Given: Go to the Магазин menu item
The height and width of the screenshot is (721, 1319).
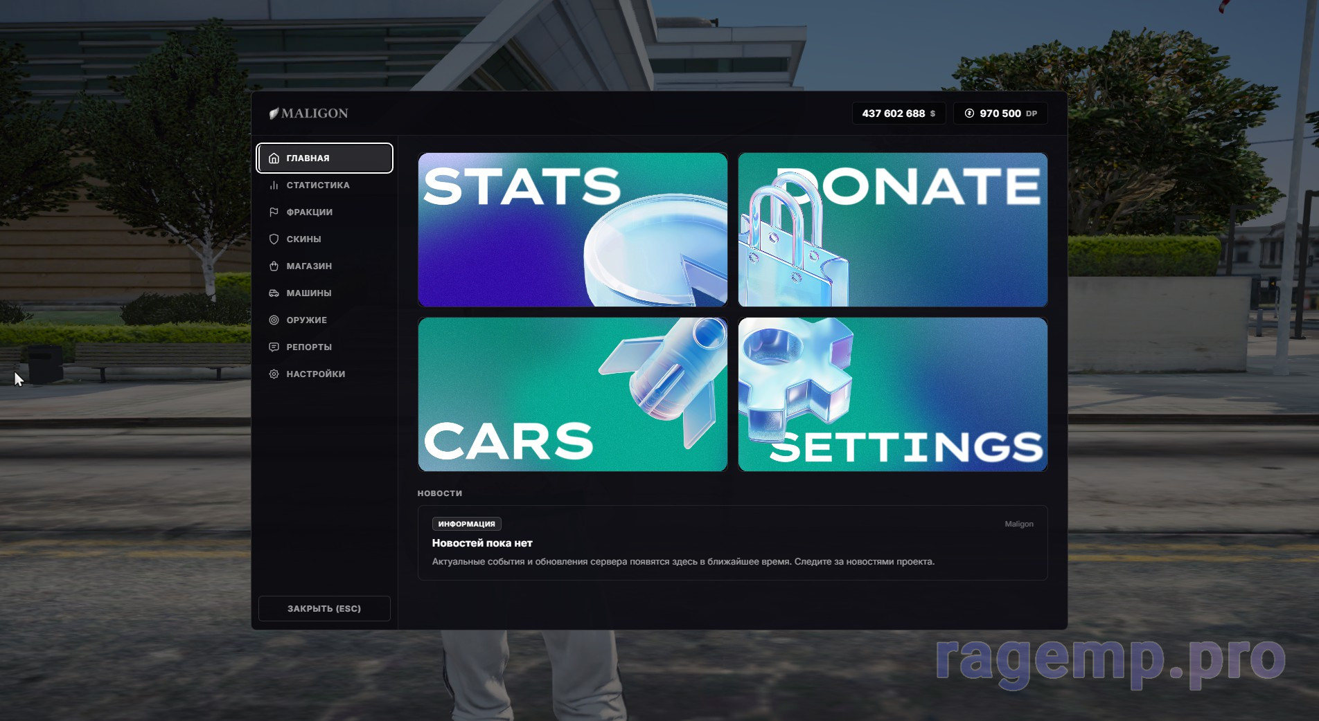Looking at the screenshot, I should pos(324,266).
